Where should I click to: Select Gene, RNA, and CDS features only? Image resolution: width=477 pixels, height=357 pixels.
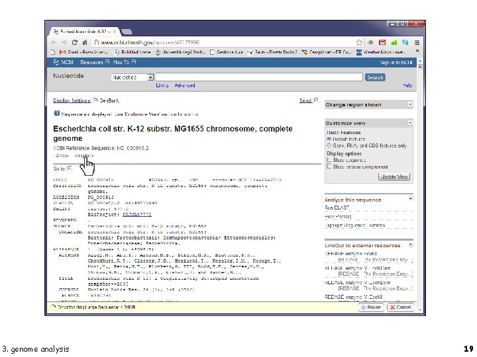click(x=329, y=145)
